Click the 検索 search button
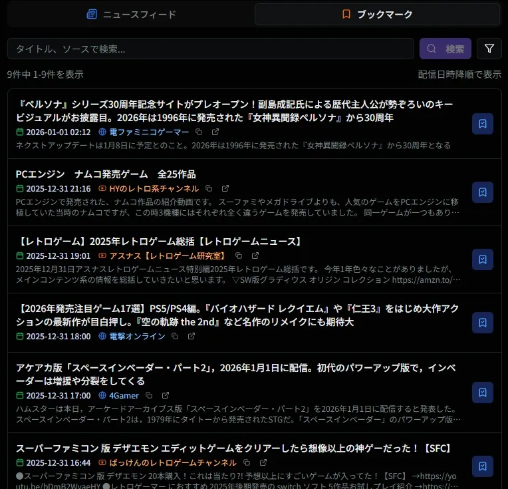The height and width of the screenshot is (489, 508). [x=445, y=49]
